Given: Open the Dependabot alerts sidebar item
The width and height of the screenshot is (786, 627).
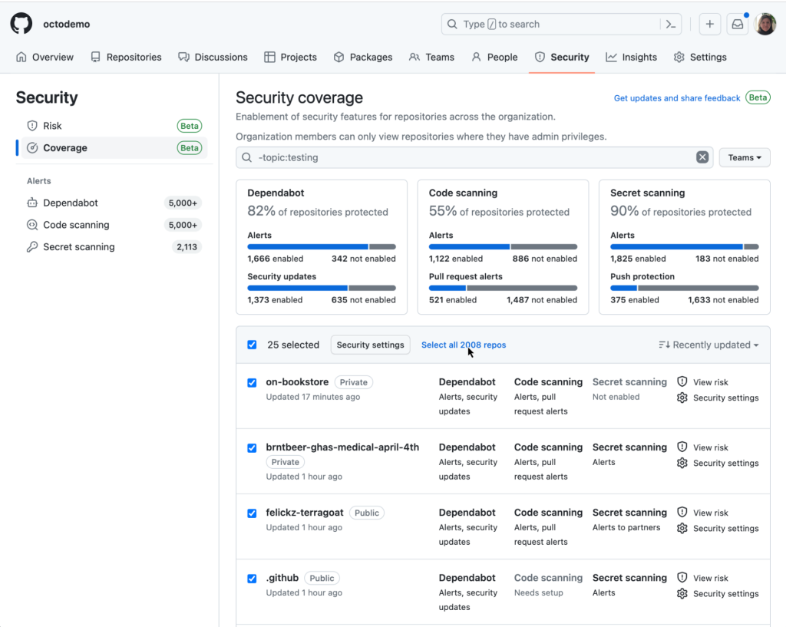Looking at the screenshot, I should click(71, 203).
